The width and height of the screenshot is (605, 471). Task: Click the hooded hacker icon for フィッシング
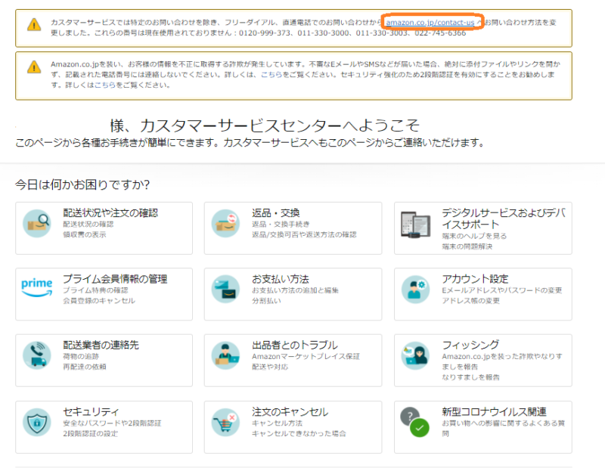415,355
